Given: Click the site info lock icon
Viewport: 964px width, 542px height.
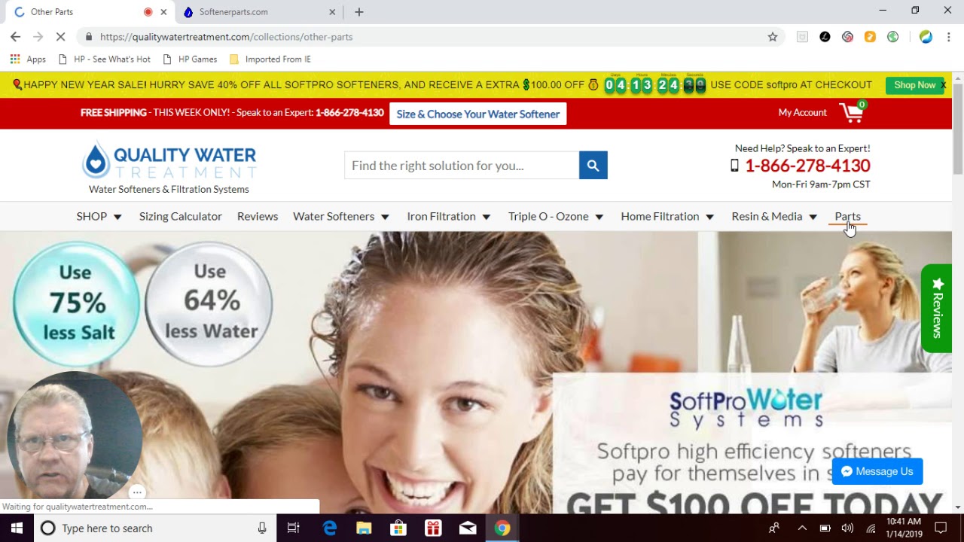Looking at the screenshot, I should [89, 36].
